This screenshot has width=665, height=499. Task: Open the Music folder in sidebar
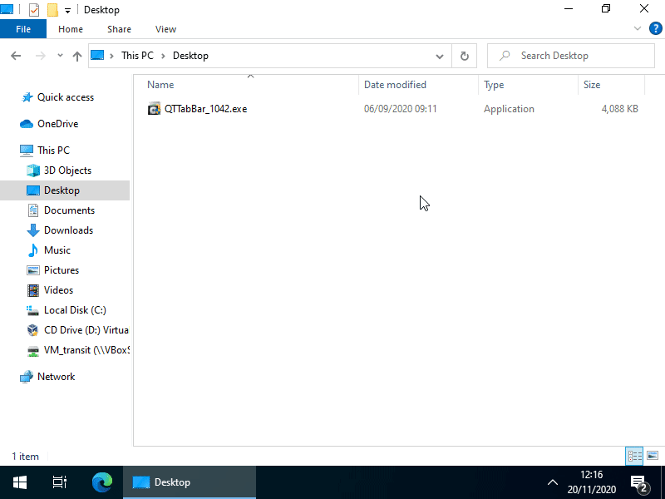(x=57, y=250)
